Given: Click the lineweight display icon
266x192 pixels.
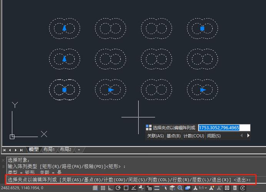Looking at the screenshot, I should (x=157, y=188).
